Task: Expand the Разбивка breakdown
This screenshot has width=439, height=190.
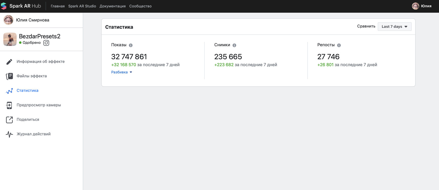Action: click(x=122, y=72)
